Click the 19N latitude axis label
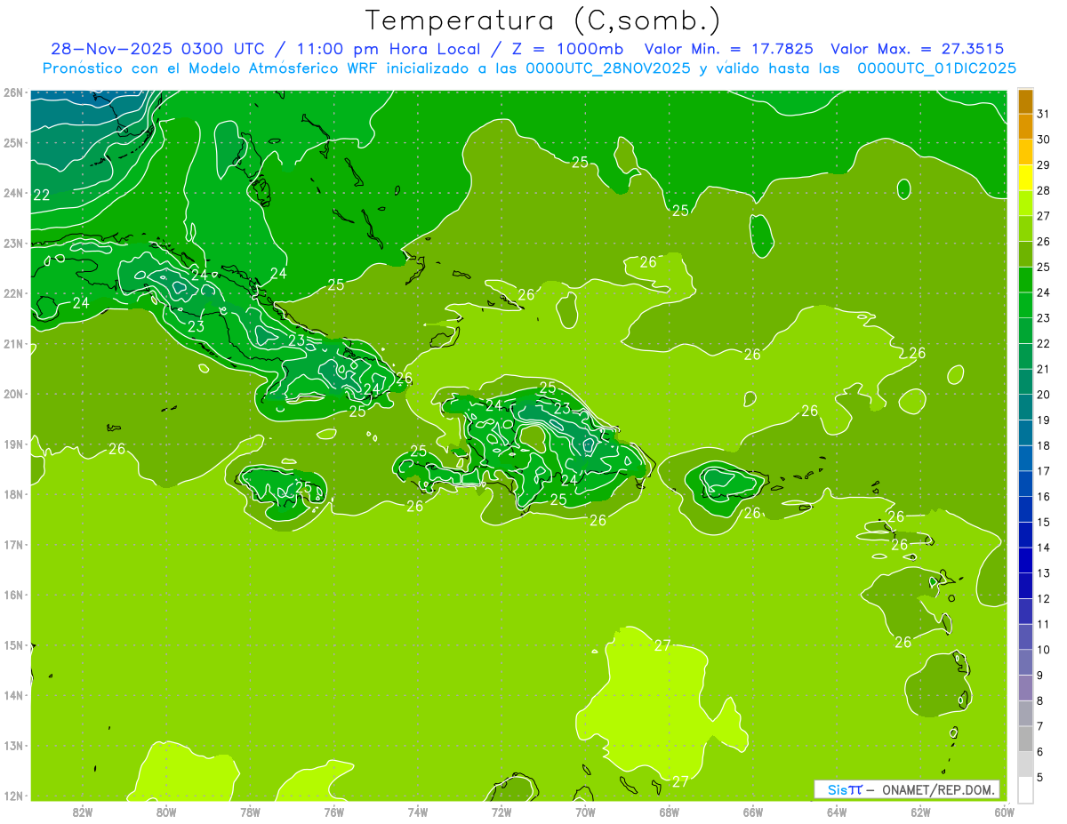The width and height of the screenshot is (1067, 824). coord(12,444)
